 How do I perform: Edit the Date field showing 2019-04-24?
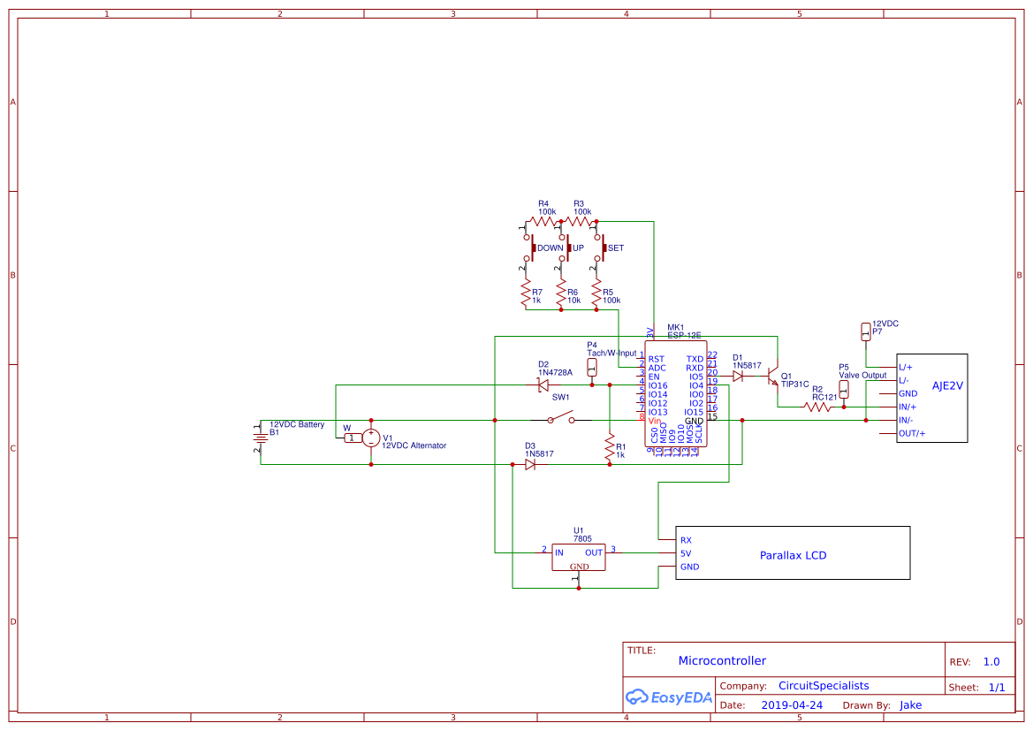[794, 704]
